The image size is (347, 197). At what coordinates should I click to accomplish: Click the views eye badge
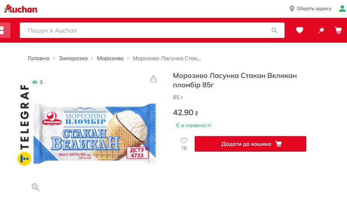tap(37, 82)
